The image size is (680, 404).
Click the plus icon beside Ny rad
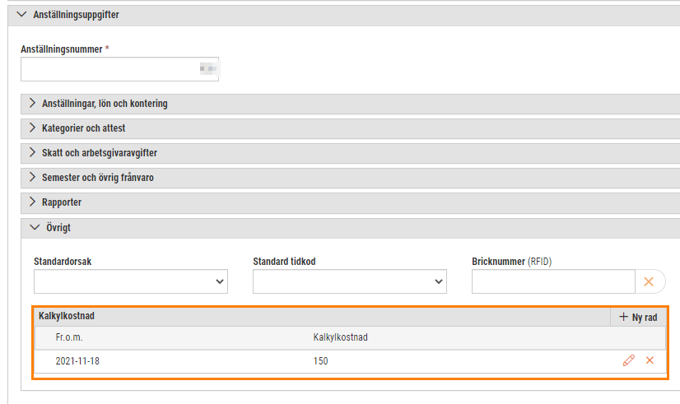pyautogui.click(x=624, y=317)
